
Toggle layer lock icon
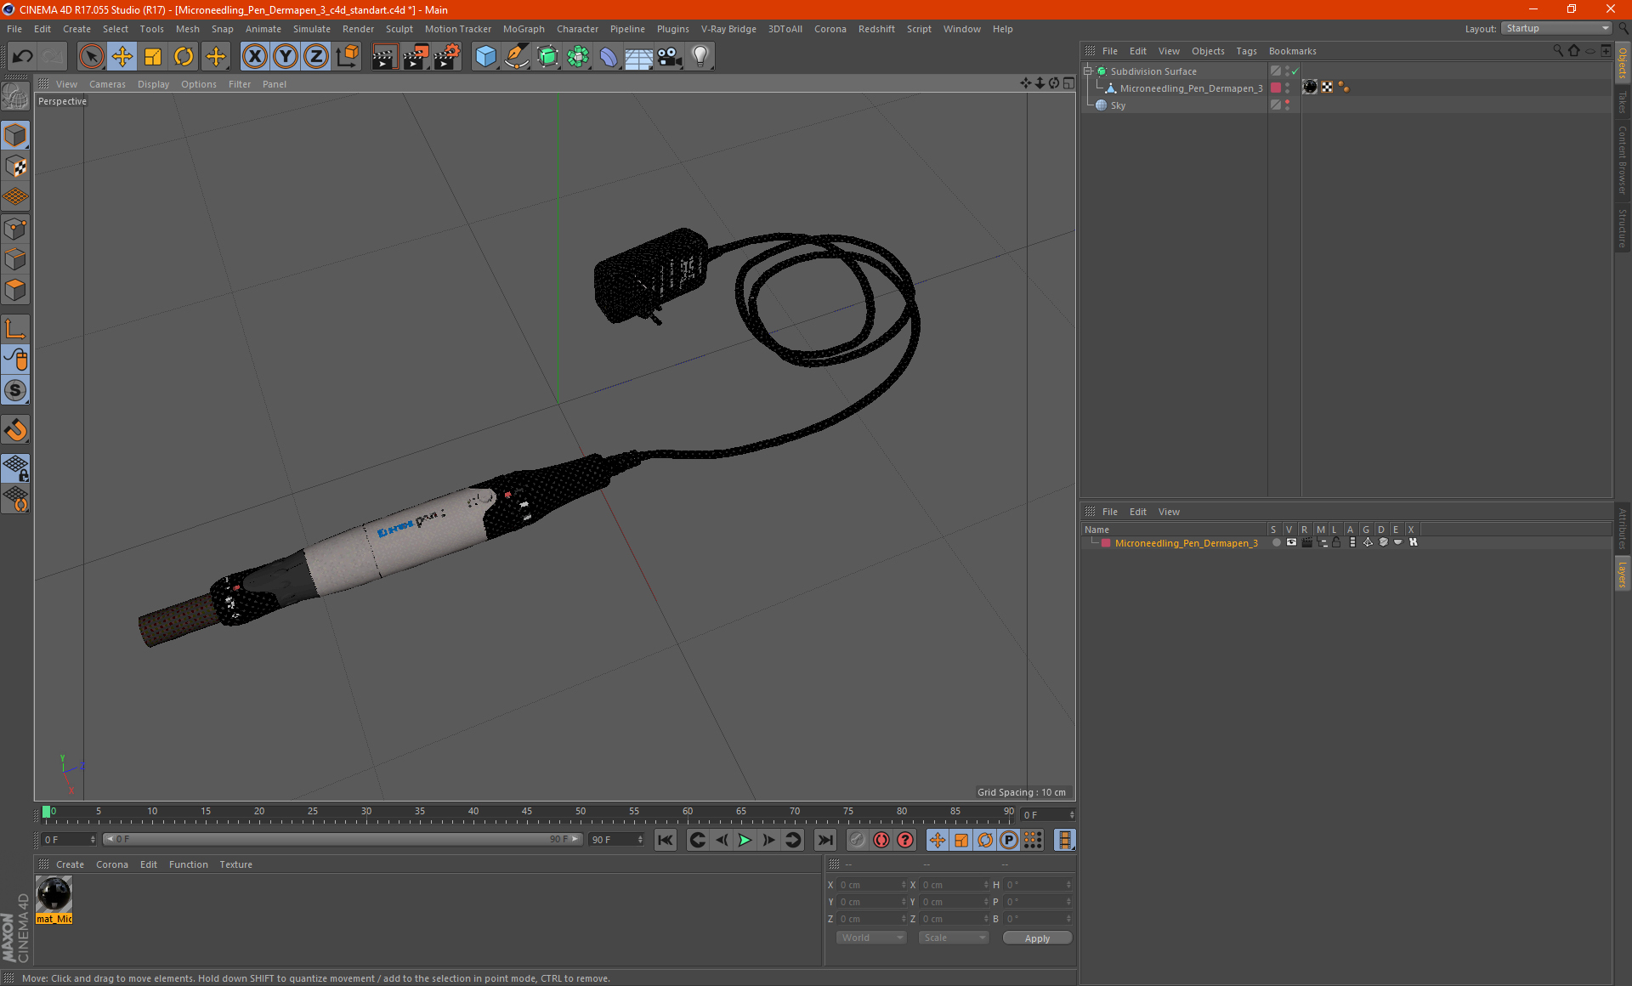click(1336, 542)
